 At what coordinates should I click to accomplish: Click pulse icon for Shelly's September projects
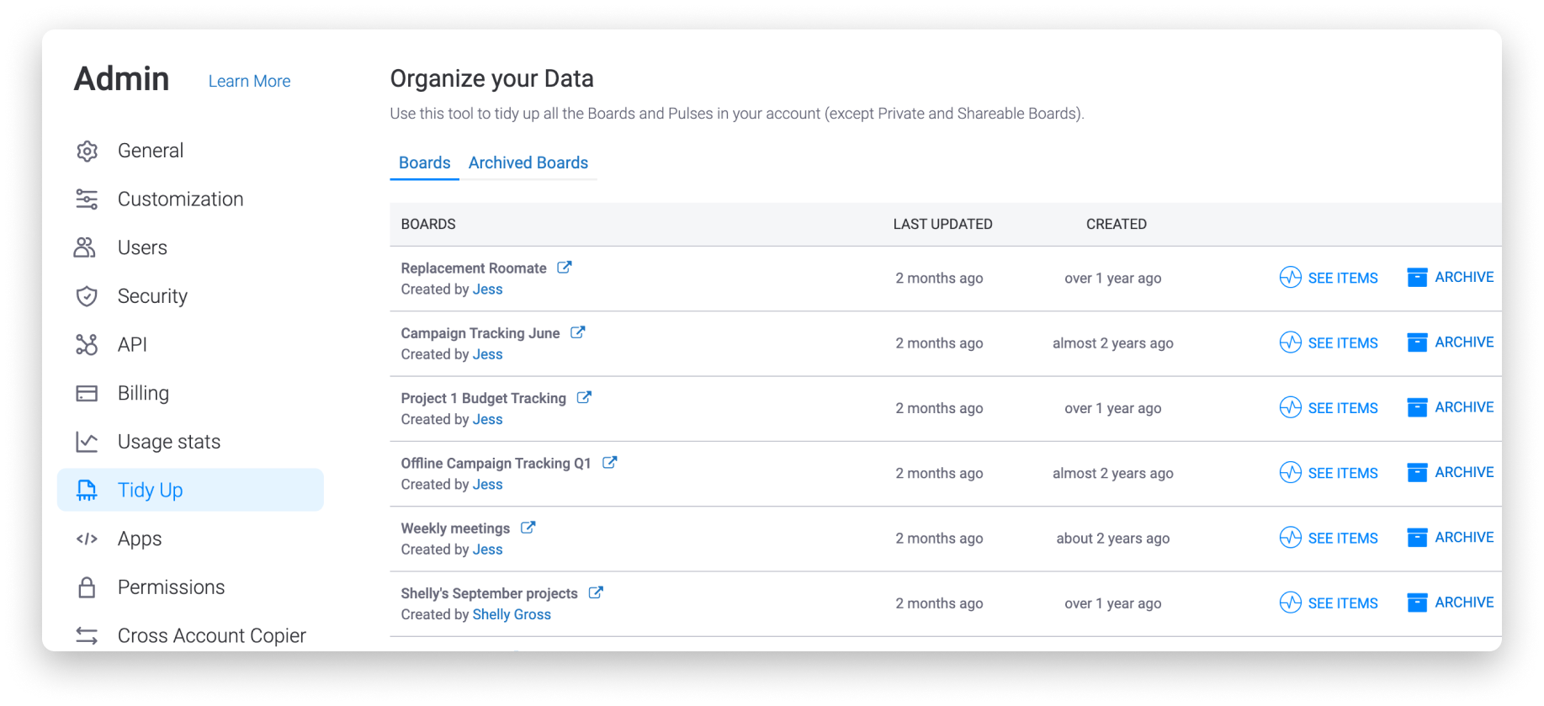tap(1291, 602)
